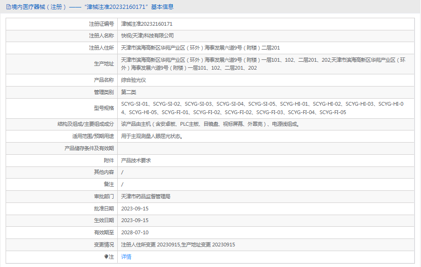Image resolution: width=421 pixels, height=267 pixels.
Task: Click the 适用范围/预期用途 label
Action: [x=93, y=136]
